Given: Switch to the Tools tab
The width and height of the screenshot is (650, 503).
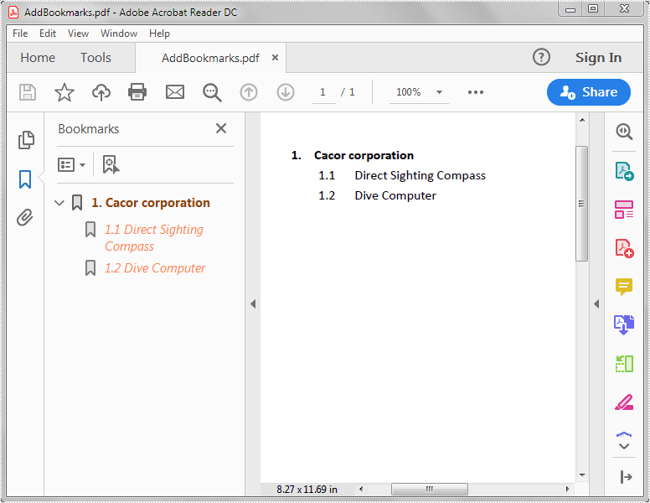Looking at the screenshot, I should point(95,57).
